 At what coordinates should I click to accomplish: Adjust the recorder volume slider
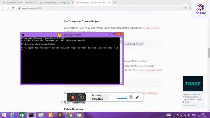point(122,98)
